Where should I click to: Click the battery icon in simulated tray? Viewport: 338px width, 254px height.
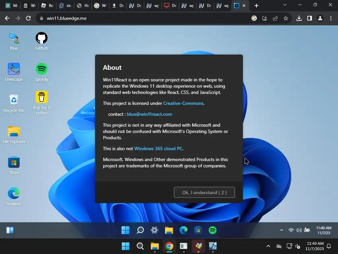[307, 230]
